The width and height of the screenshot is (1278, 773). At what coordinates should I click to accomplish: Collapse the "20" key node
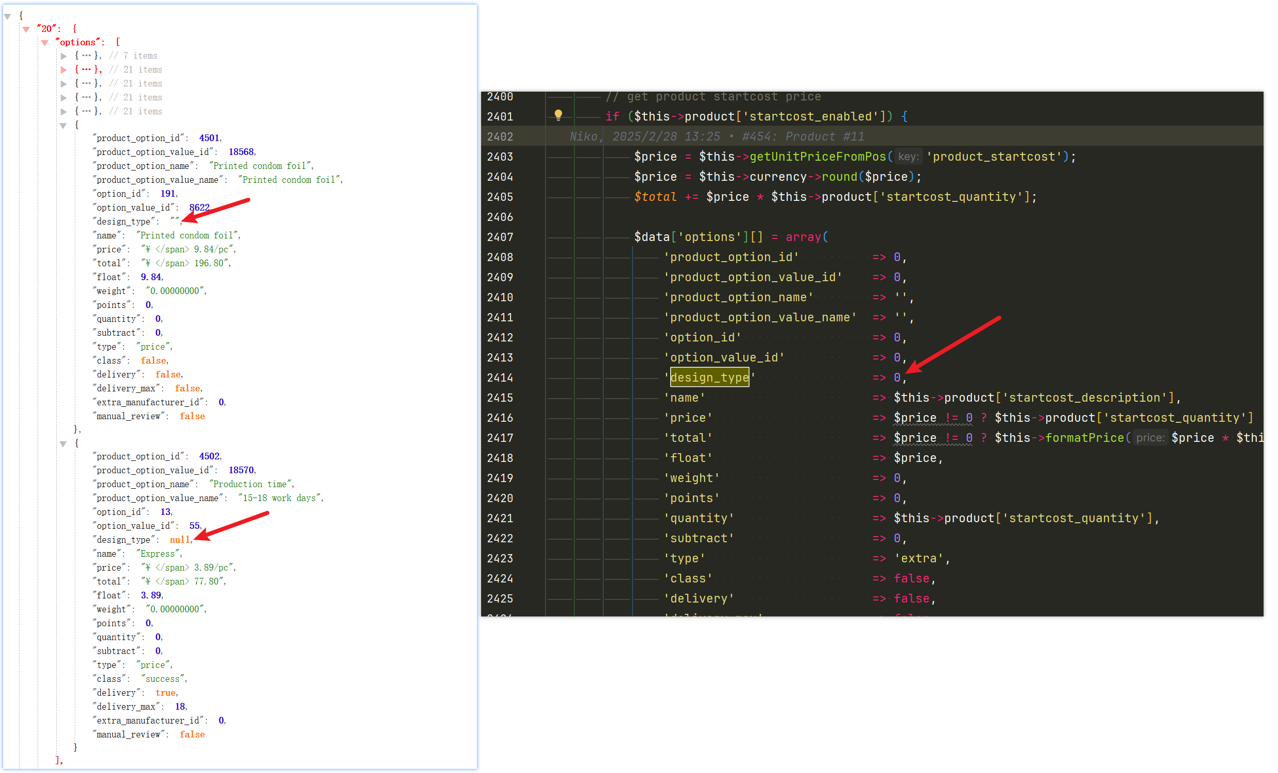[26, 29]
